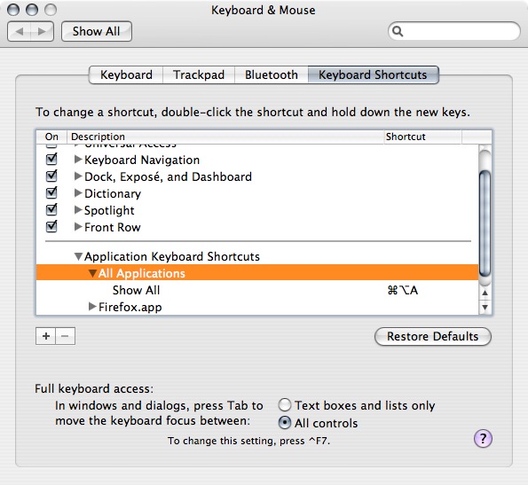Image resolution: width=528 pixels, height=485 pixels.
Task: Select the Show All shortcut row
Action: tap(257, 290)
